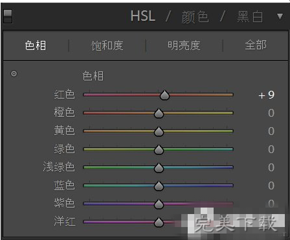Click the 绿色 label

(x=64, y=149)
